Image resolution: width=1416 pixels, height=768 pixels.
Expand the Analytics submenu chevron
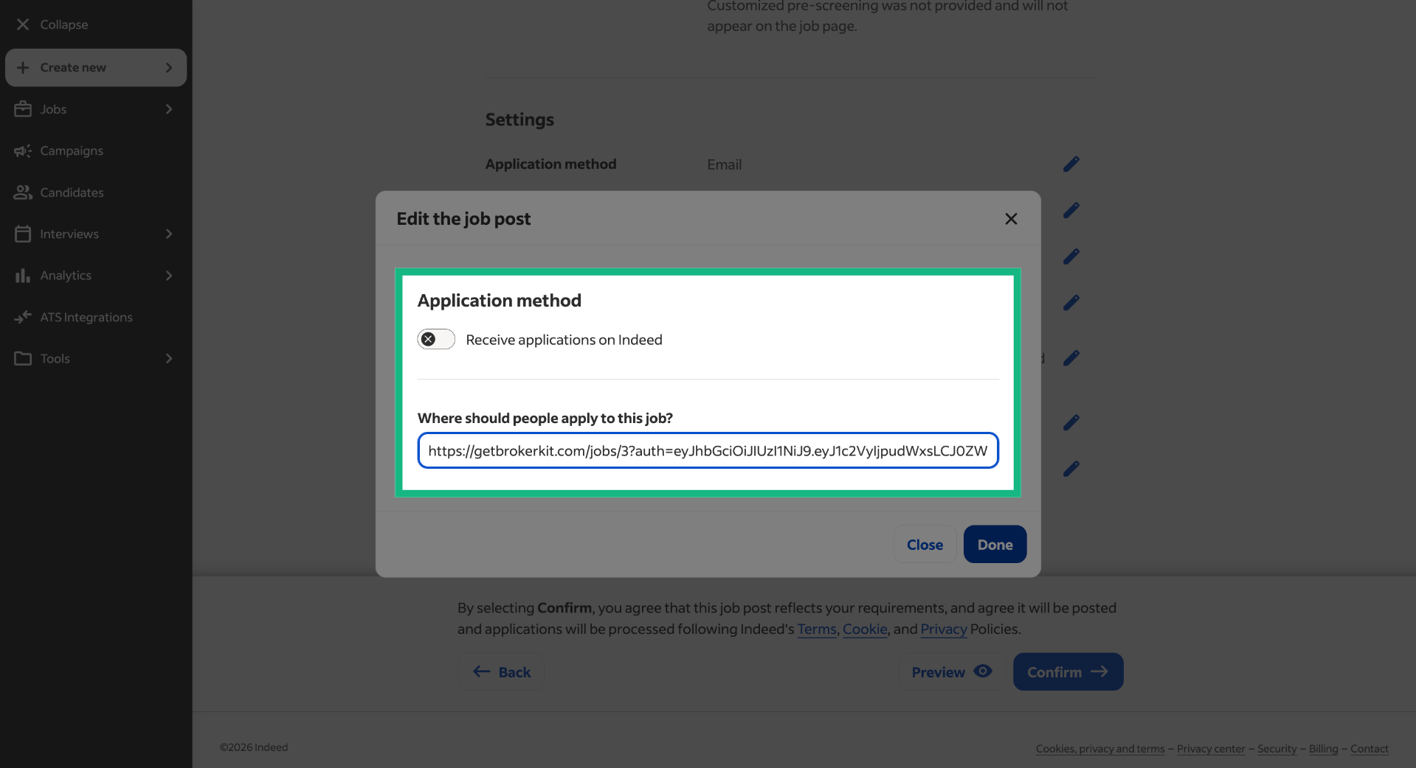(x=169, y=275)
